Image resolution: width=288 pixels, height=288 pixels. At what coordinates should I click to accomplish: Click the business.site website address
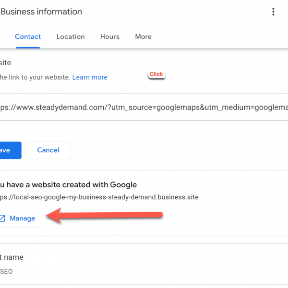[99, 197]
